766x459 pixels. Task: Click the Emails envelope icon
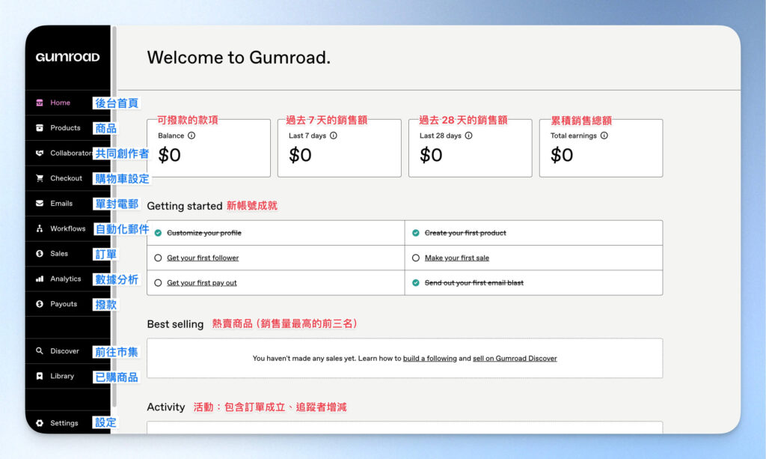tap(40, 204)
